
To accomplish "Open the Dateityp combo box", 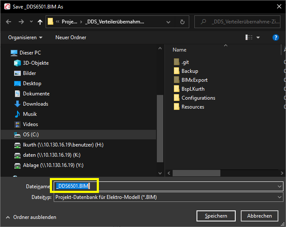I will [168, 197].
